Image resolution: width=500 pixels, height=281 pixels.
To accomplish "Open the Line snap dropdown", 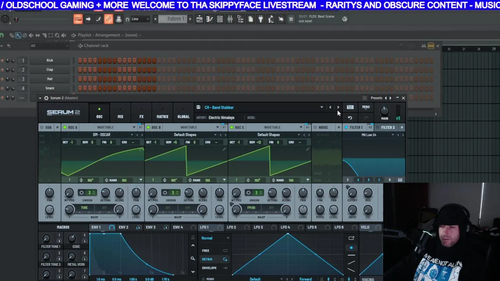I will (x=141, y=19).
